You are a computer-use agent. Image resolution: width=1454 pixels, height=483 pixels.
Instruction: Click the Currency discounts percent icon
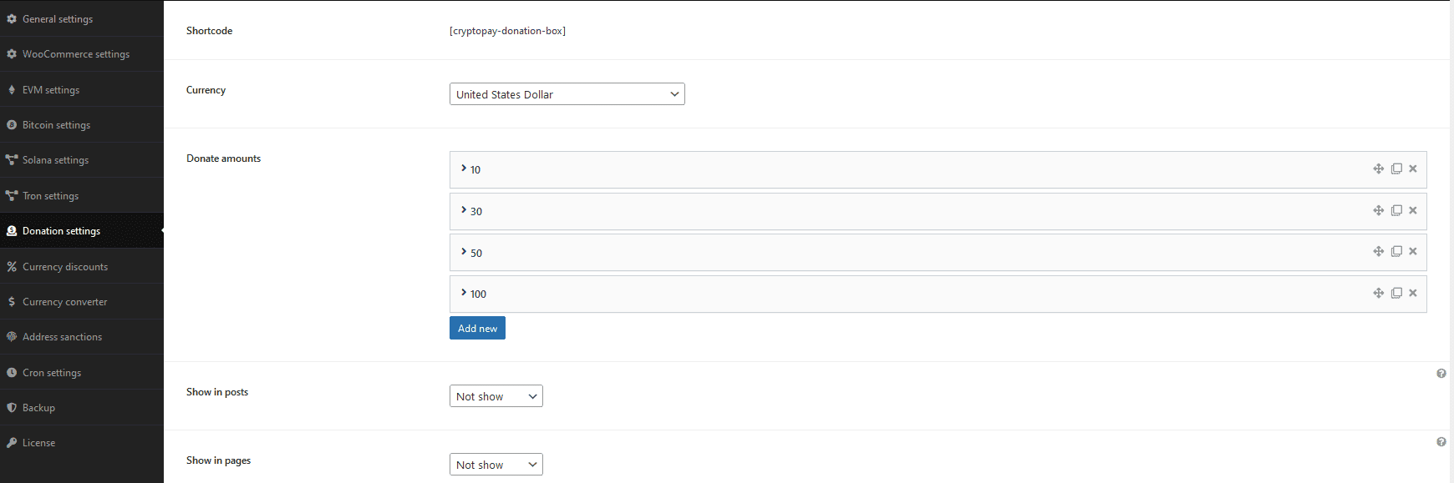(x=12, y=267)
